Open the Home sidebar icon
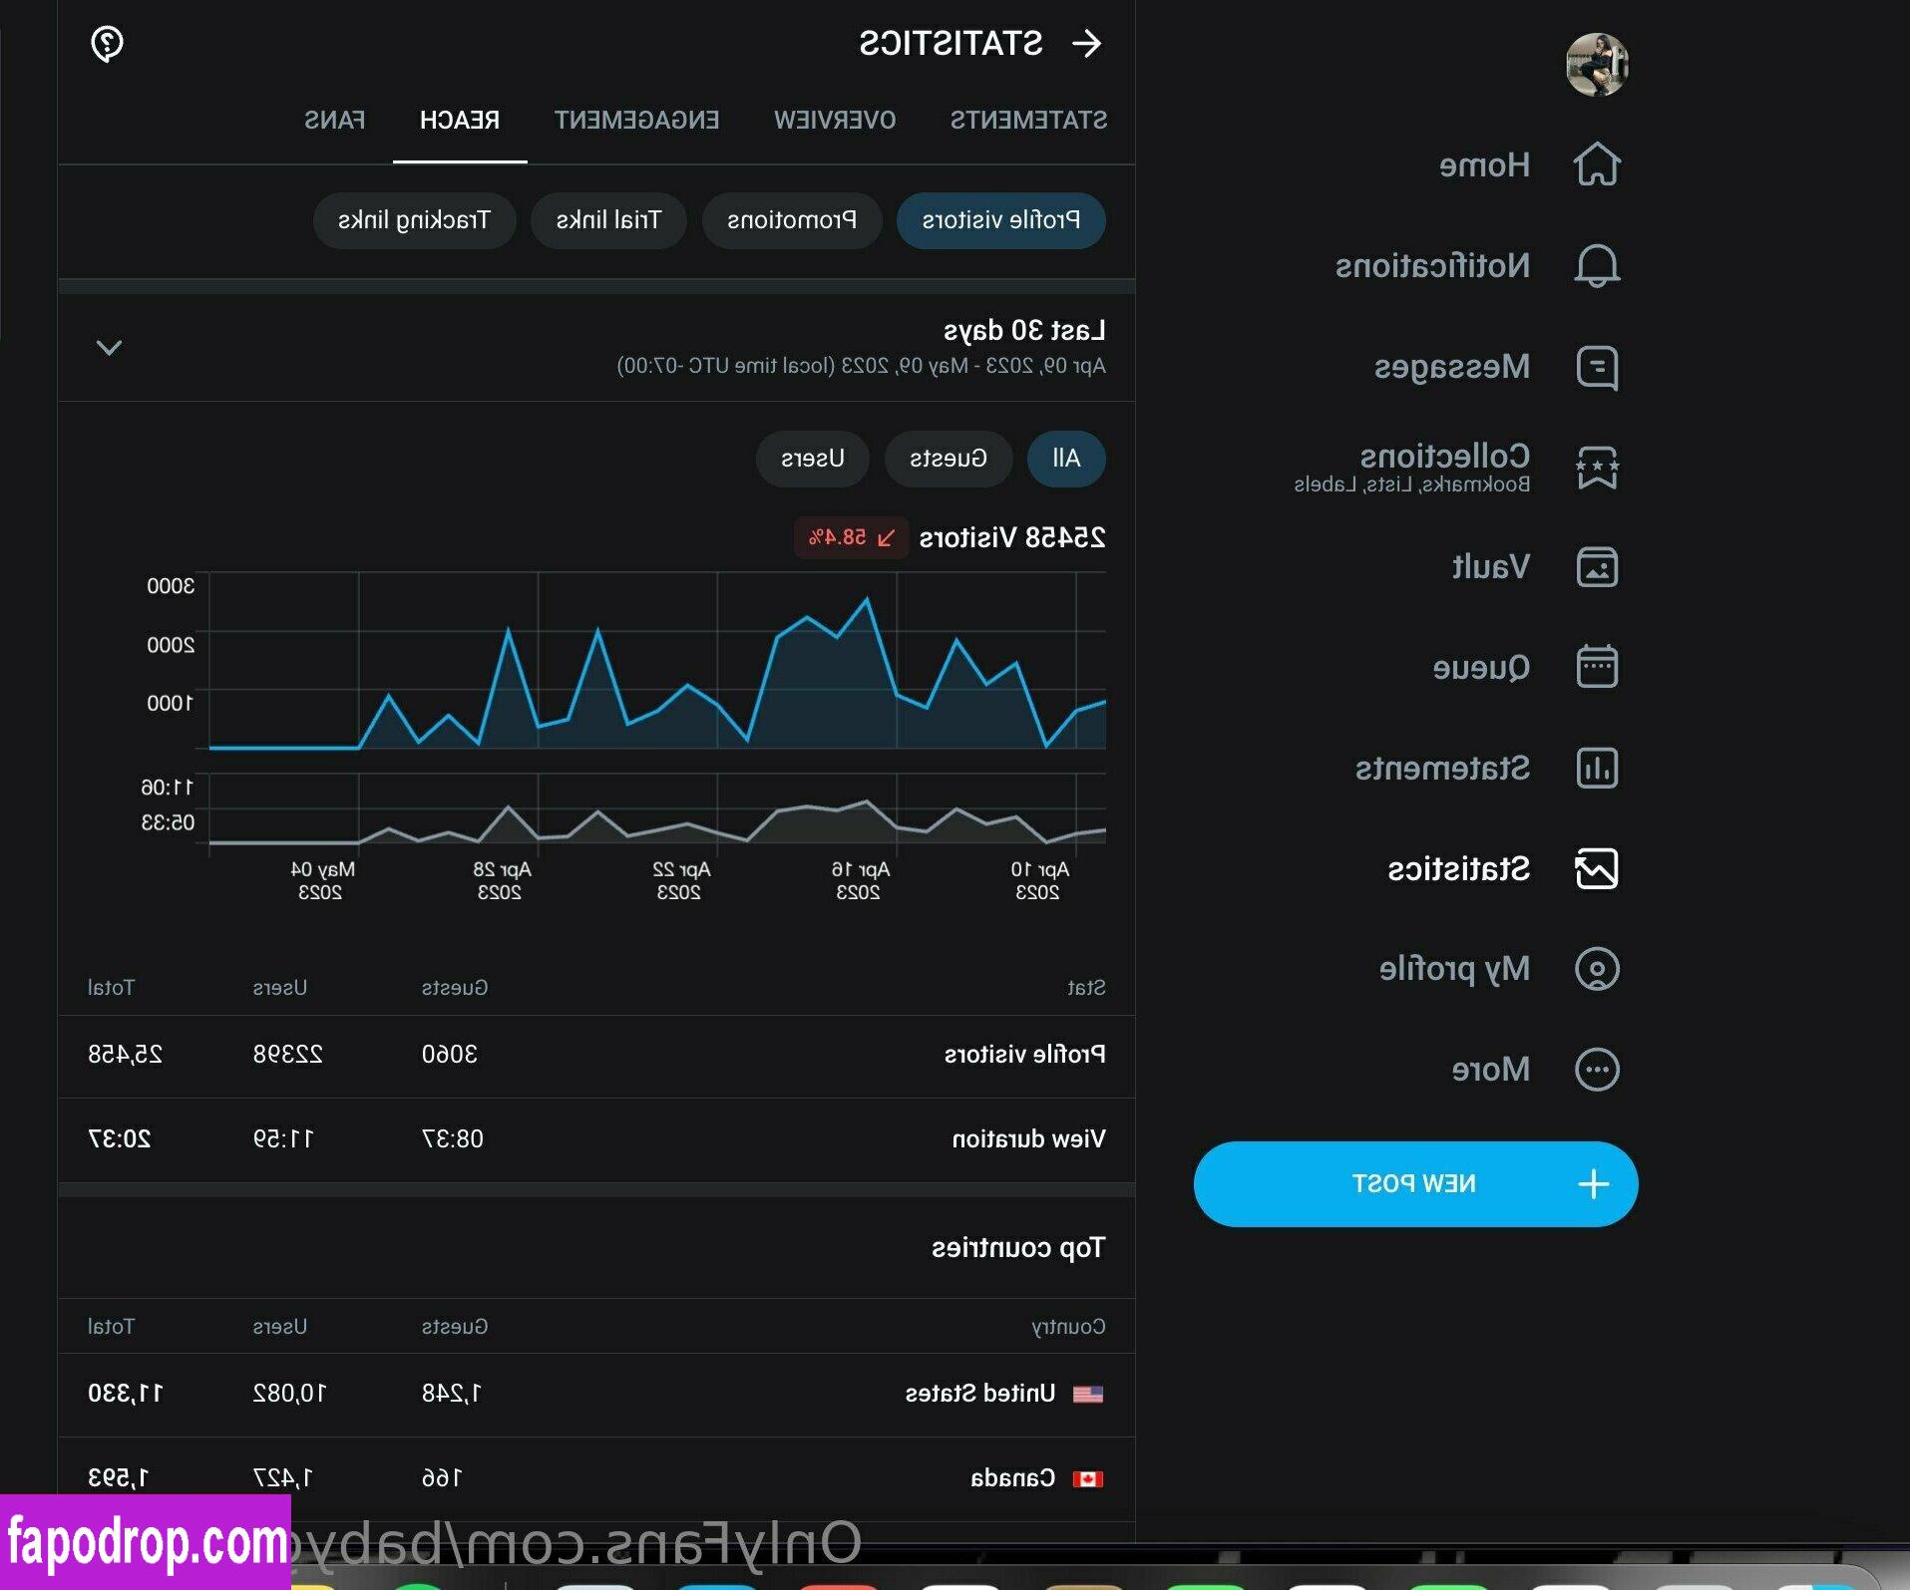The width and height of the screenshot is (1910, 1590). (x=1597, y=164)
